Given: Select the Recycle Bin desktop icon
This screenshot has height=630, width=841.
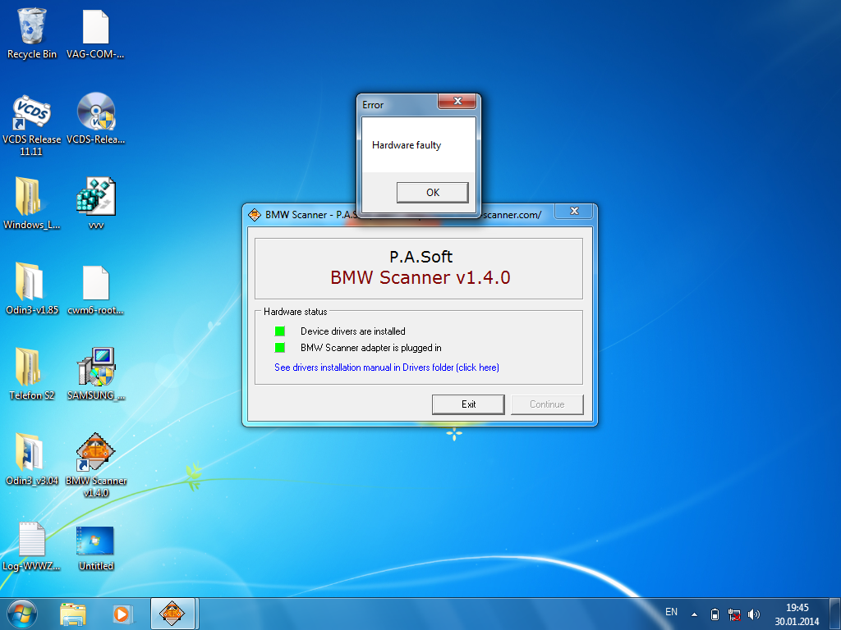Looking at the screenshot, I should tap(32, 33).
